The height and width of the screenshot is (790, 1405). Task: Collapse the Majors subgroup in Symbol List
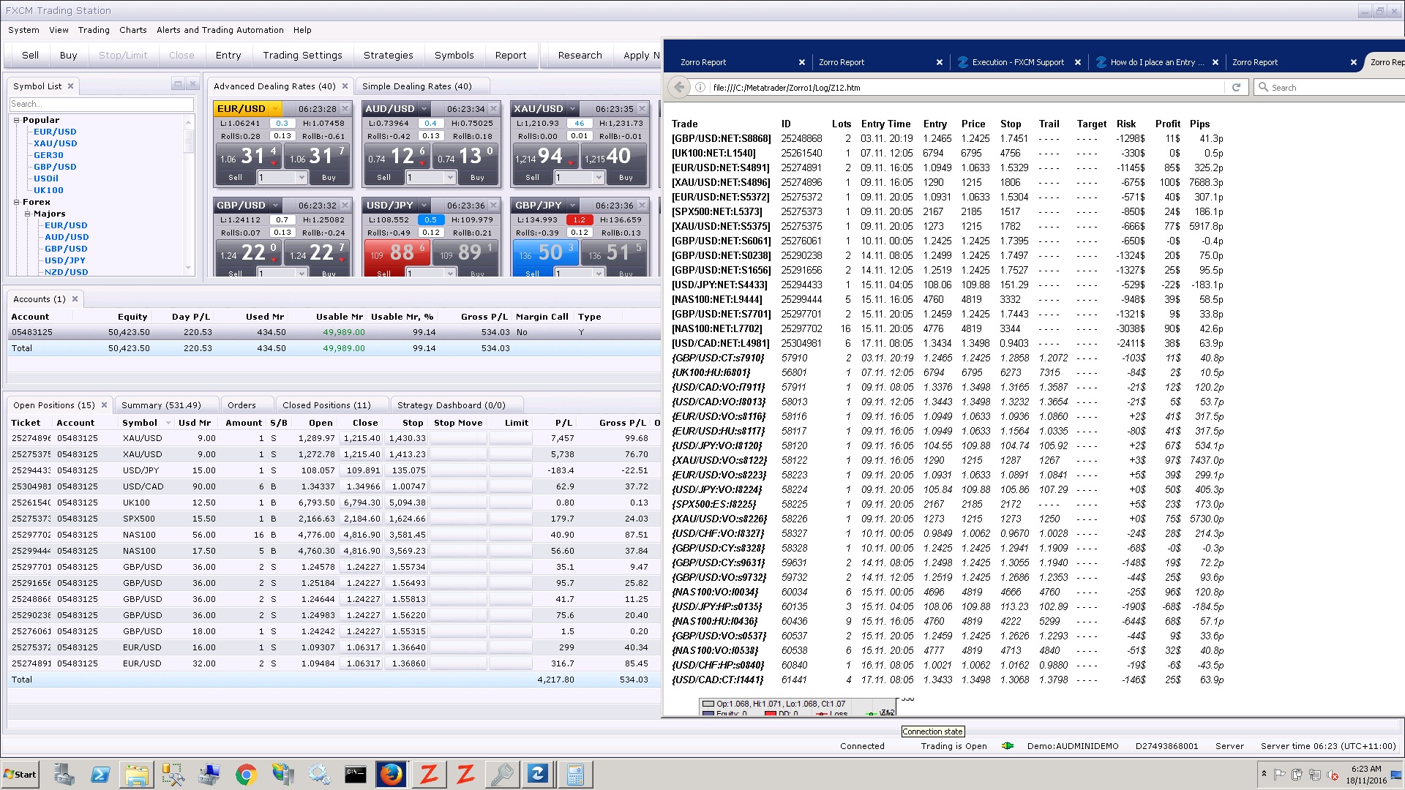(28, 214)
